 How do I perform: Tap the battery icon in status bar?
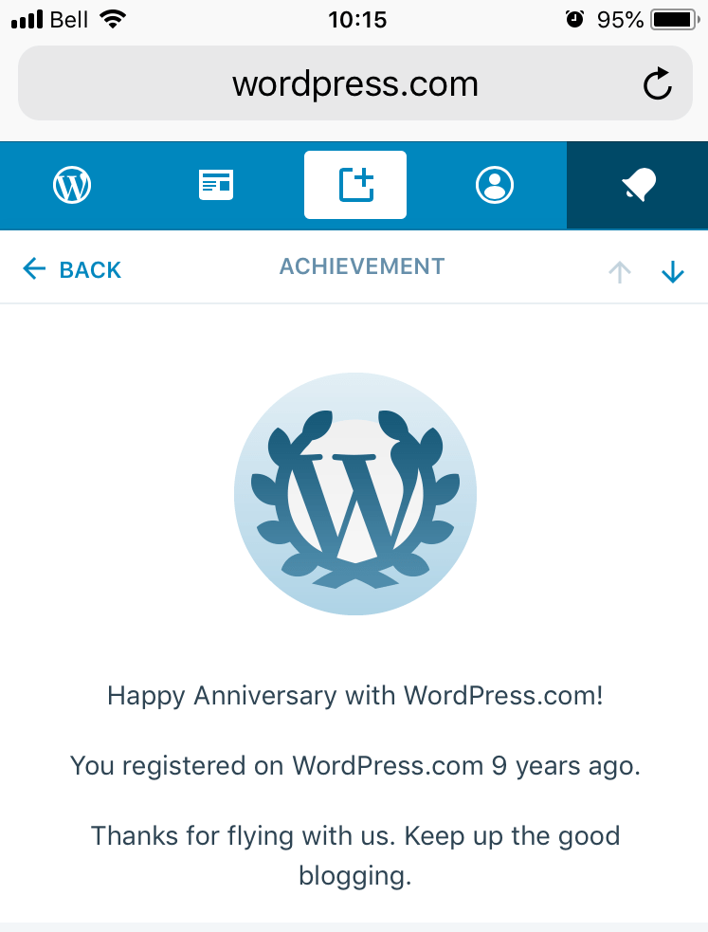click(675, 19)
